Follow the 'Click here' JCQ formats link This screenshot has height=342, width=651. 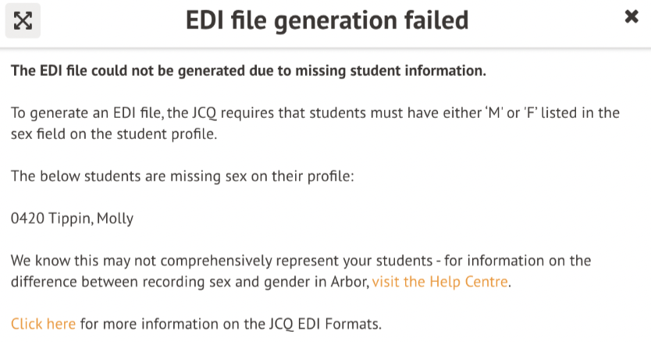click(x=43, y=323)
